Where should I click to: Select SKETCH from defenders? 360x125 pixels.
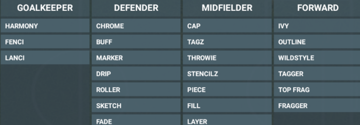[136, 106]
